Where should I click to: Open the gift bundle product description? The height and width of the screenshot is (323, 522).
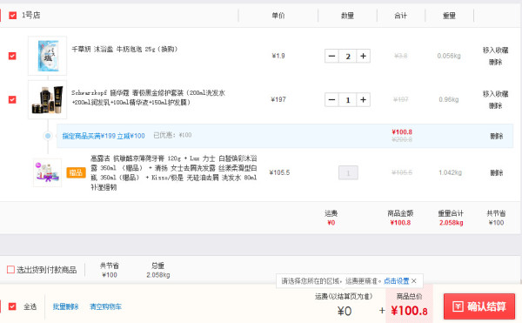click(173, 172)
